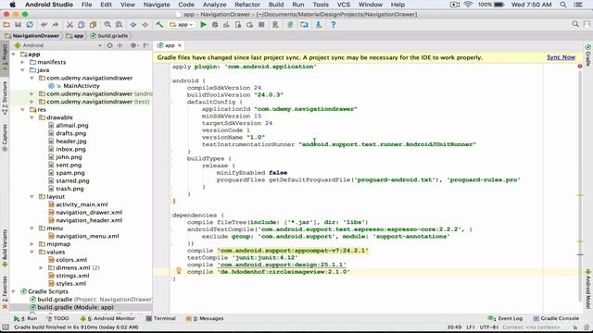The height and width of the screenshot is (333, 593).
Task: Open MainActivity in project tree
Action: 81,86
